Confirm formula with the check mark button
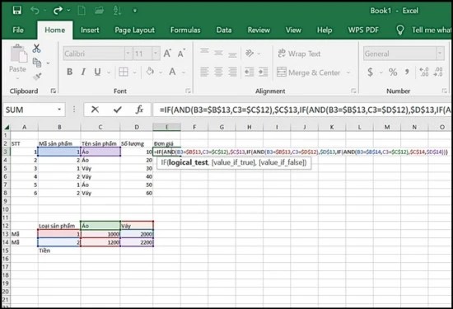The width and height of the screenshot is (453, 309). click(x=117, y=110)
